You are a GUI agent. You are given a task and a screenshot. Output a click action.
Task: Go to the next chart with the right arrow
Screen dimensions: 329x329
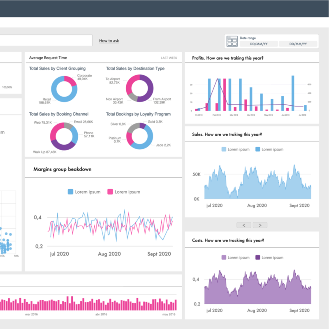pos(260,225)
